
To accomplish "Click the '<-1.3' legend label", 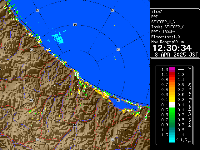I will pyautogui.click(x=181, y=140).
